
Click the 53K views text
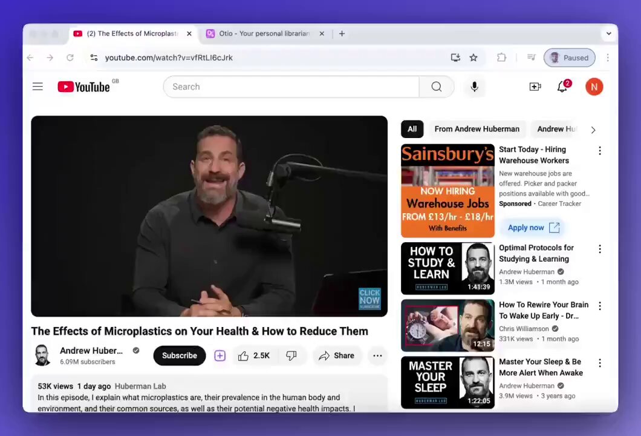pyautogui.click(x=55, y=386)
